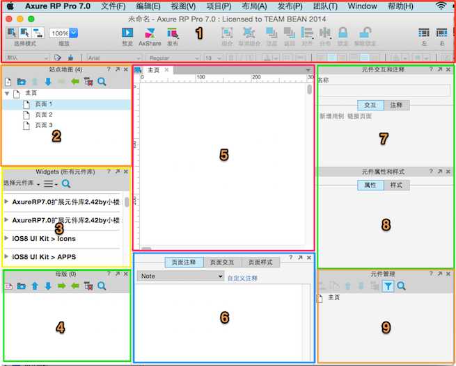
Task: Click the 取消组合 ungroup toolbar icon
Action: [x=249, y=33]
